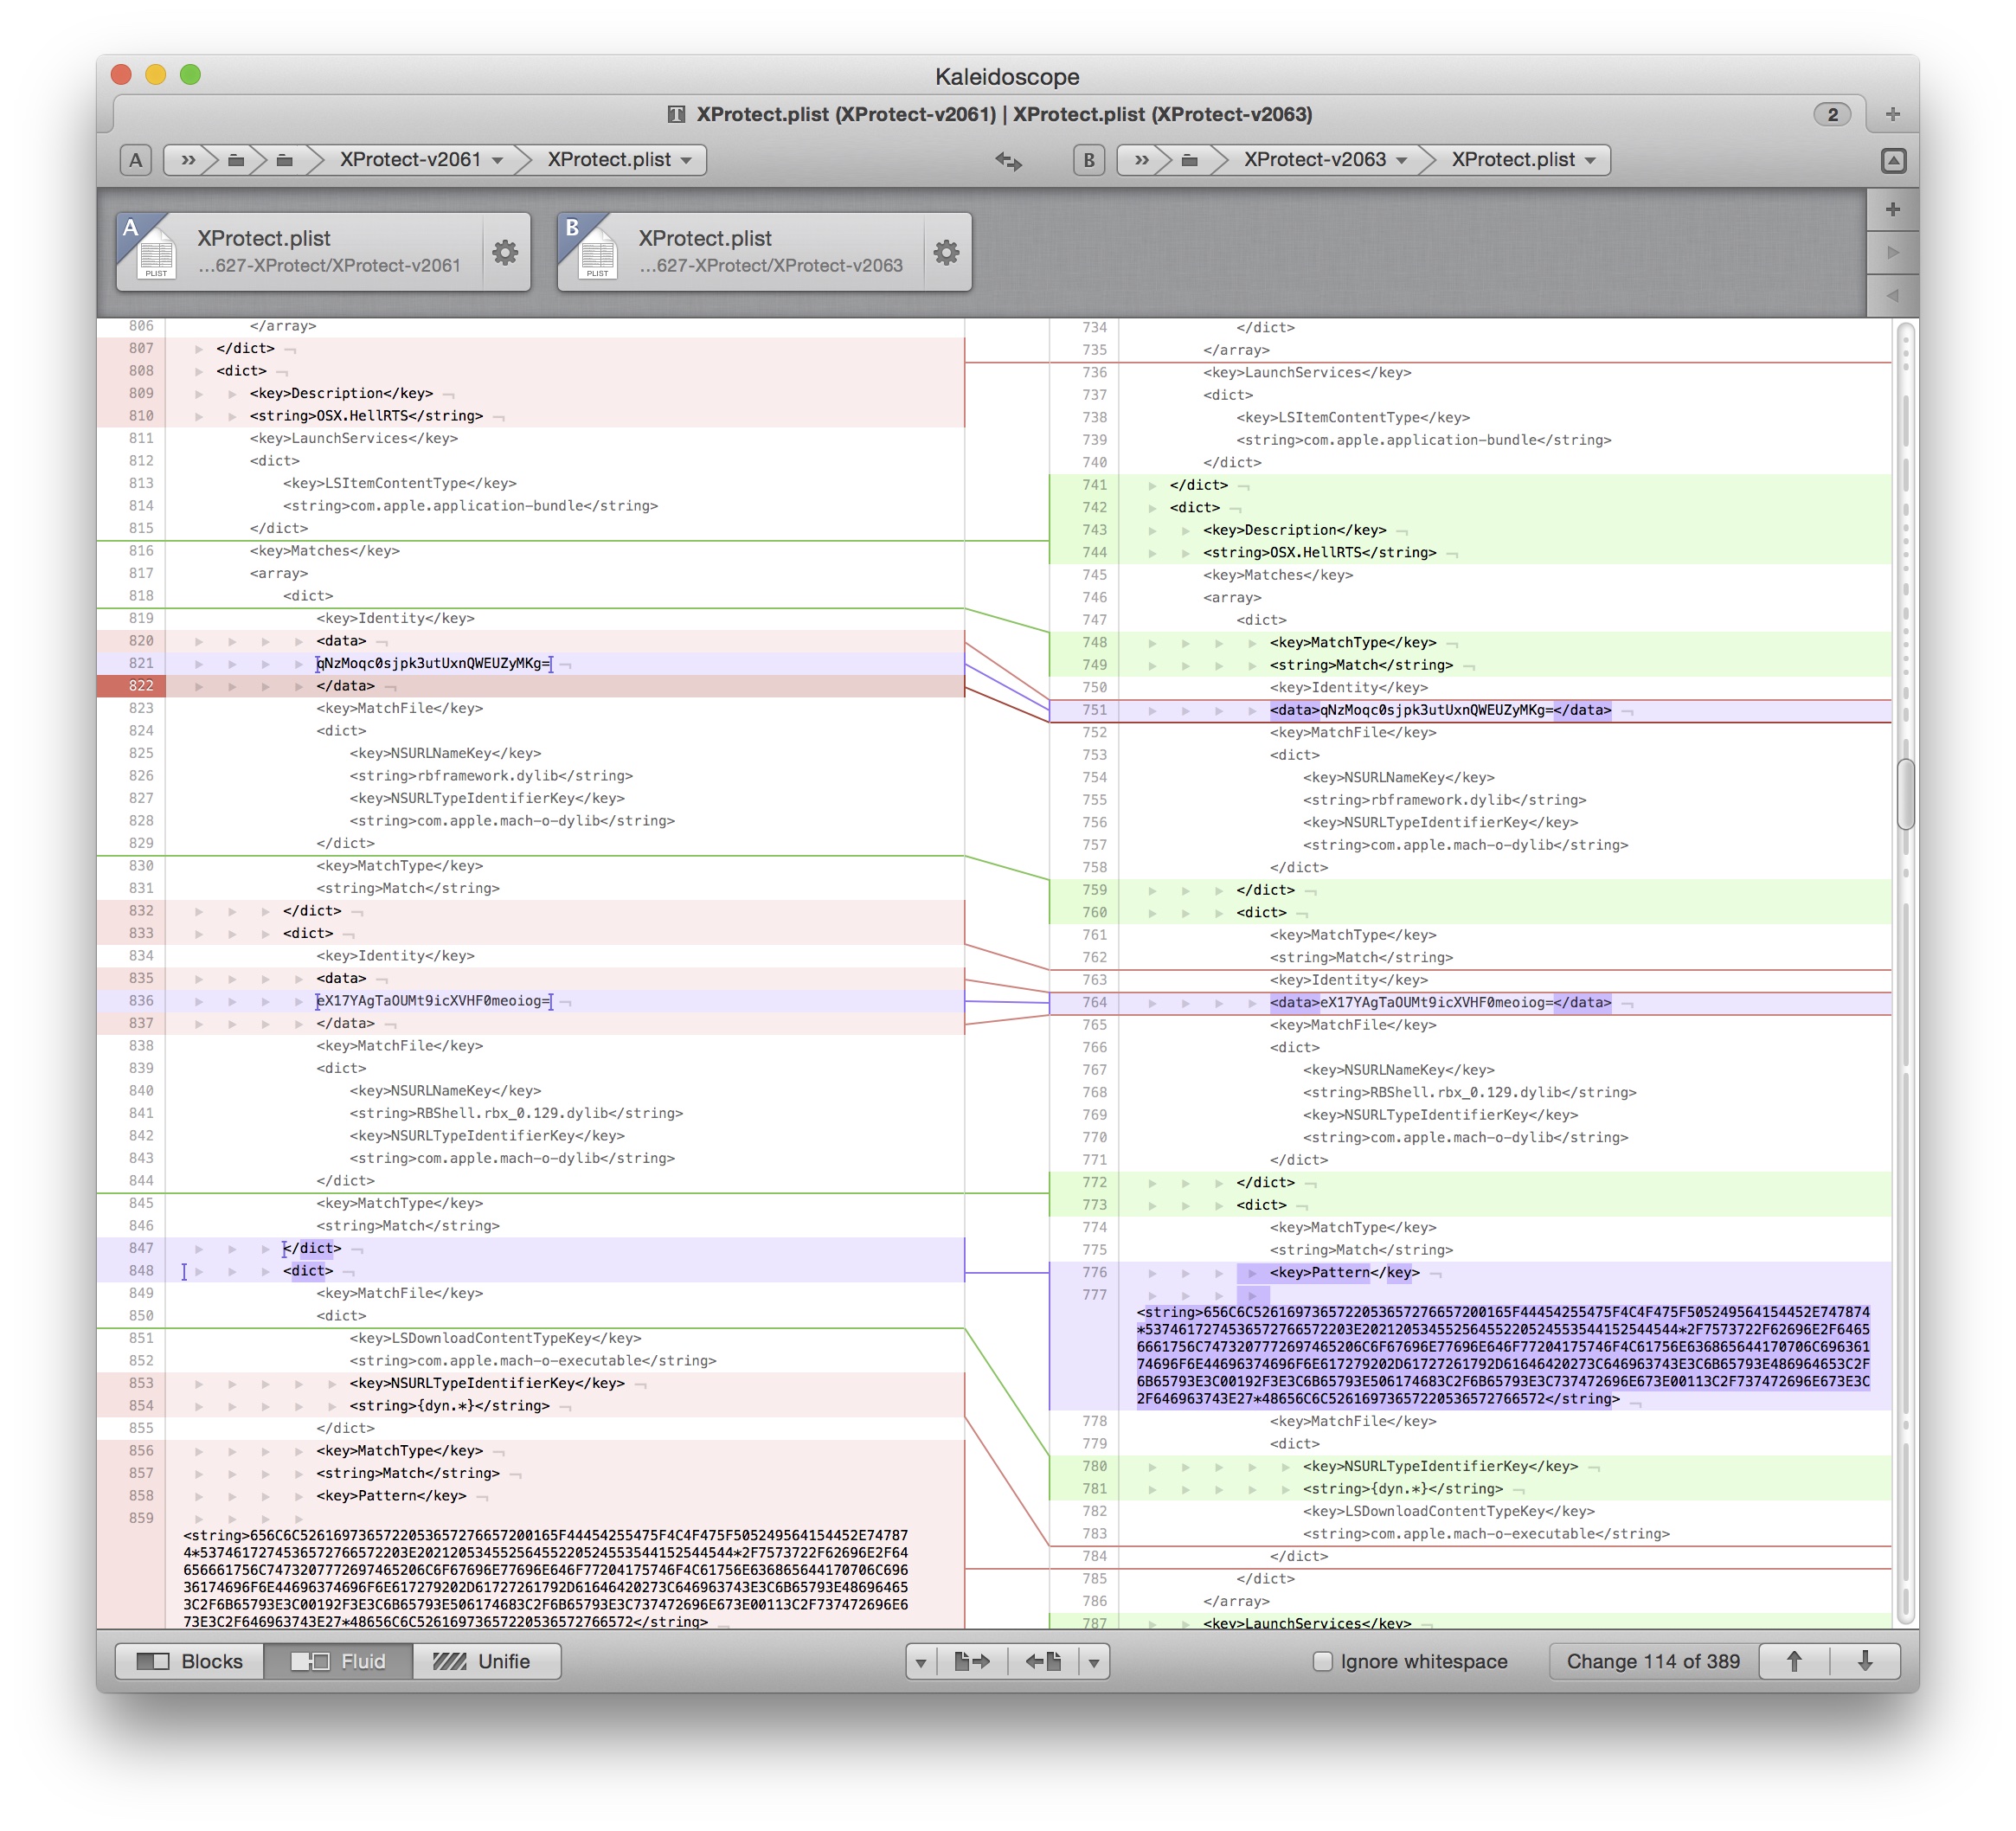Viewport: 2016px width, 1831px height.
Task: Switch to Blocks comparison view
Action: coord(190,1661)
